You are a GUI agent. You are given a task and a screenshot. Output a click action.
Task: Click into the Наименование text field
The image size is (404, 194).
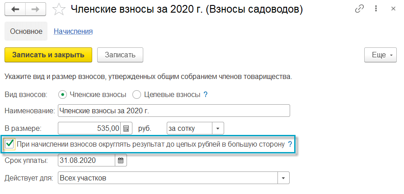pos(173,111)
